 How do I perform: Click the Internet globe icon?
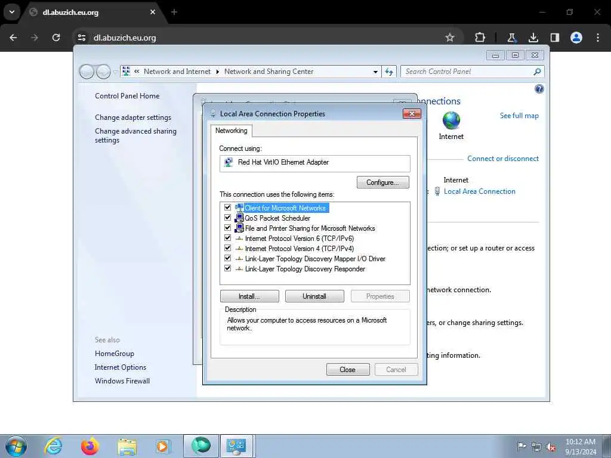pyautogui.click(x=451, y=120)
